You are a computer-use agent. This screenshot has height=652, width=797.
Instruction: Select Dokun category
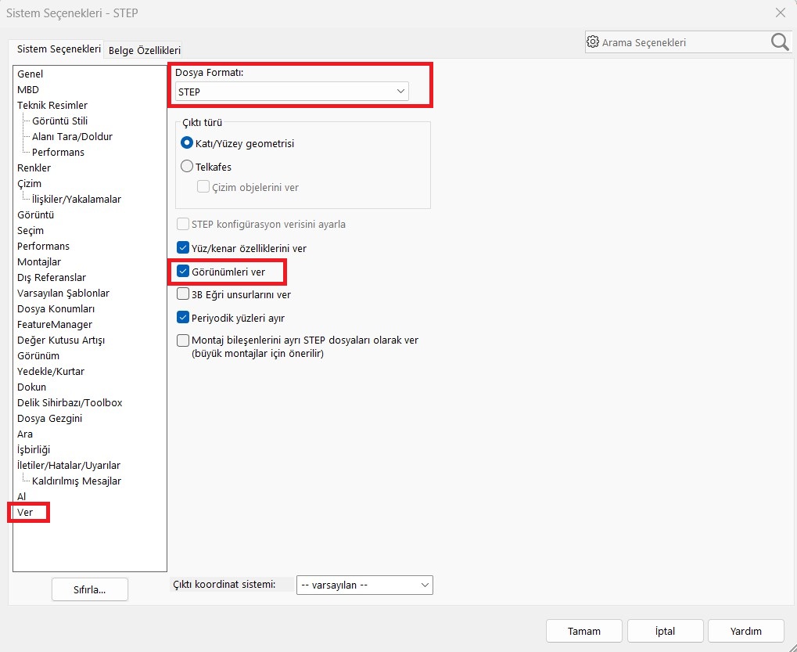point(31,387)
